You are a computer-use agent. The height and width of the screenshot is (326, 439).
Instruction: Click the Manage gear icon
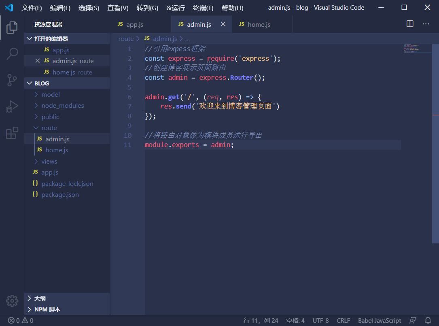pyautogui.click(x=12, y=300)
